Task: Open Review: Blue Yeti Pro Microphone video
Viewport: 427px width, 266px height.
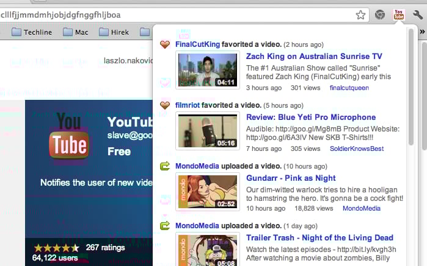Action: [311, 117]
